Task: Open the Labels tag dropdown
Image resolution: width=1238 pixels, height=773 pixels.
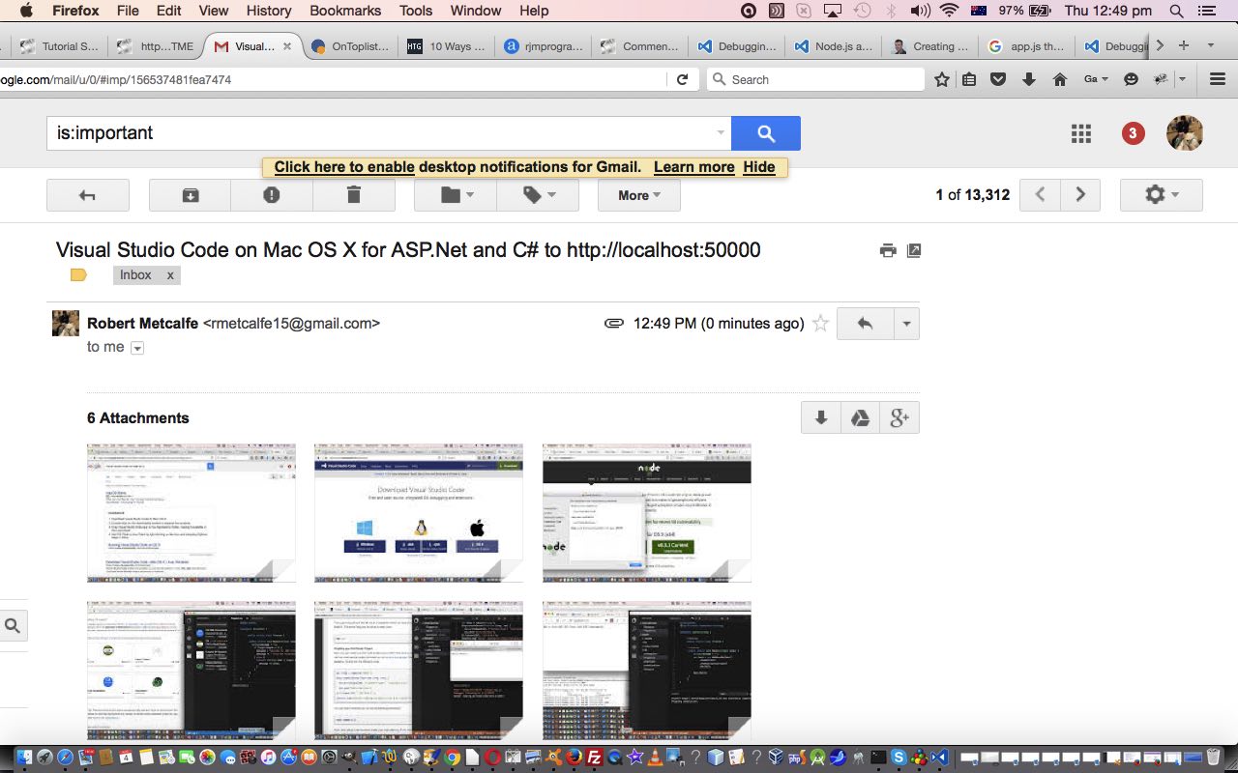Action: [538, 195]
